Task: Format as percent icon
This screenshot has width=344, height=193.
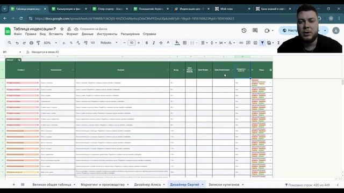Action: [71, 43]
